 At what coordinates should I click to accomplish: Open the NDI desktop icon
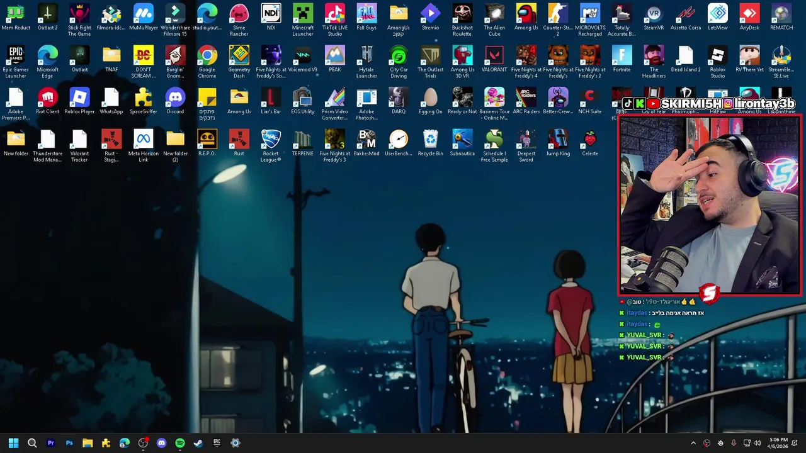(x=271, y=18)
